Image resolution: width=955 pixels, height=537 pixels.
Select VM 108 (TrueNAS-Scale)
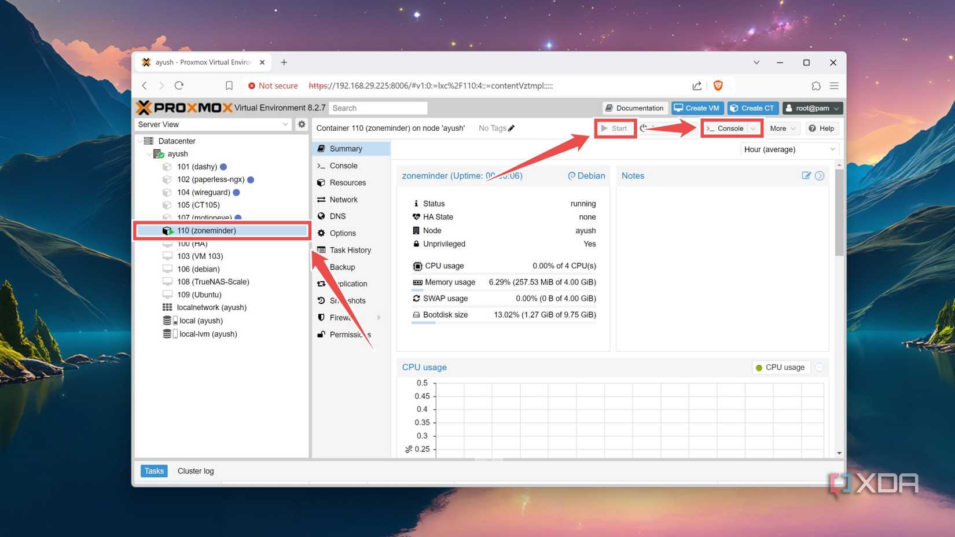[213, 282]
